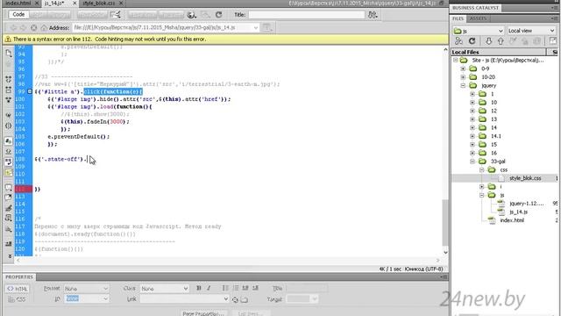The height and width of the screenshot is (316, 561).
Task: Open the Format dropdown in Properties
Action: 86,289
